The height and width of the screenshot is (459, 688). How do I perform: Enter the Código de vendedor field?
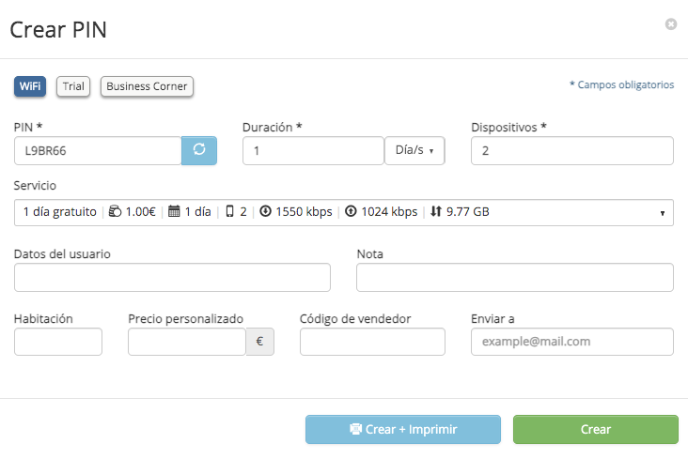pos(372,342)
